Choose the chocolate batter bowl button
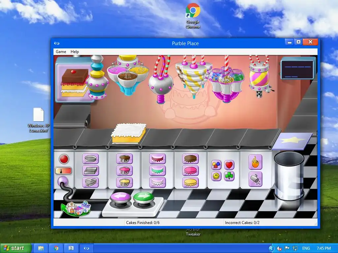The image size is (338, 253). [124, 159]
